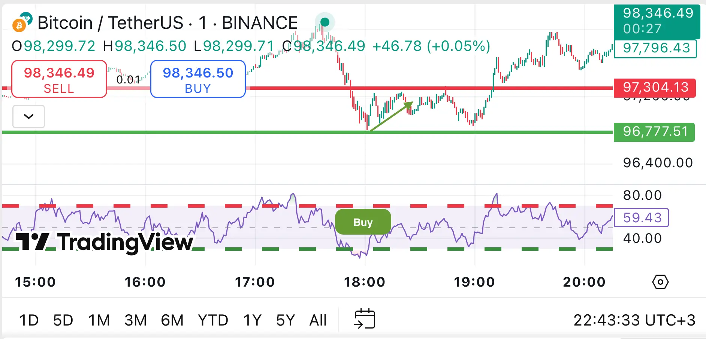The image size is (706, 339).
Task: Click the change value +46.78 (+0.05%)
Action: pos(431,46)
